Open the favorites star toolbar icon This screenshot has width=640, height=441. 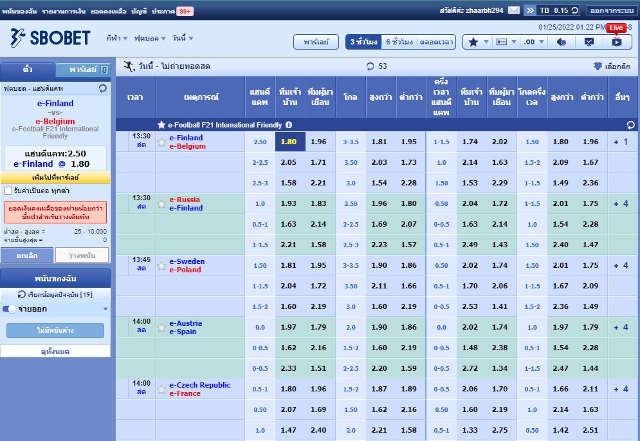tap(473, 42)
